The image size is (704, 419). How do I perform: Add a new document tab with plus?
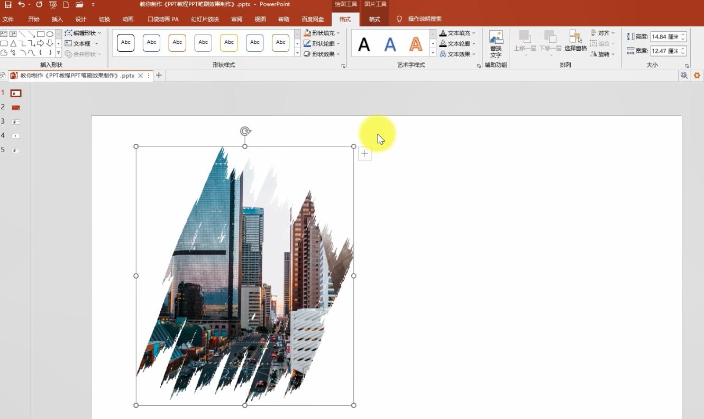pyautogui.click(x=159, y=76)
